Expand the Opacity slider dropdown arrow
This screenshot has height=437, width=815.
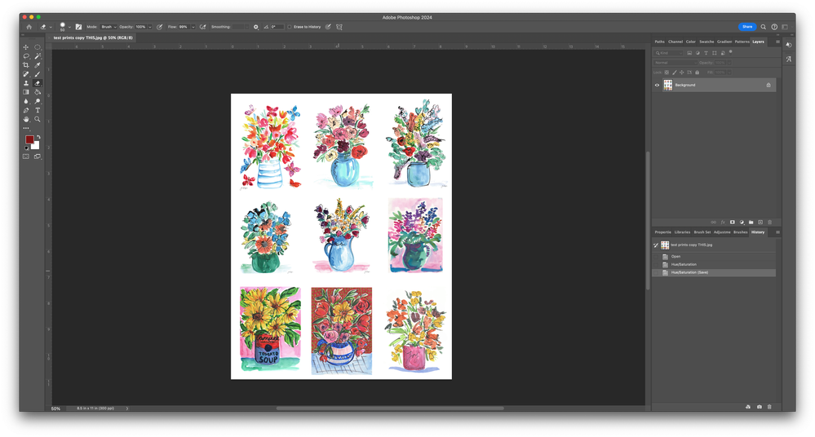tap(150, 27)
